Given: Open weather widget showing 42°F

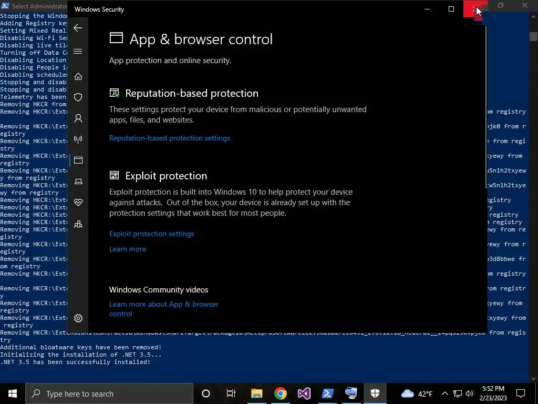Looking at the screenshot, I should 417,393.
